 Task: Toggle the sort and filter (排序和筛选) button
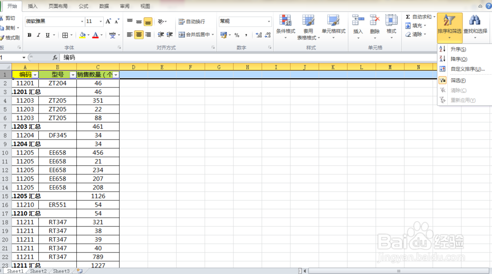pos(450,27)
